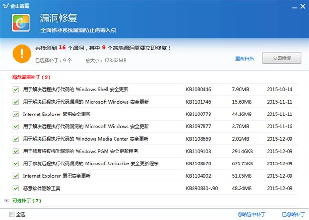This screenshot has height=220, width=309.
Task: Open the 已忽略补丁 list link
Action: click(x=293, y=214)
